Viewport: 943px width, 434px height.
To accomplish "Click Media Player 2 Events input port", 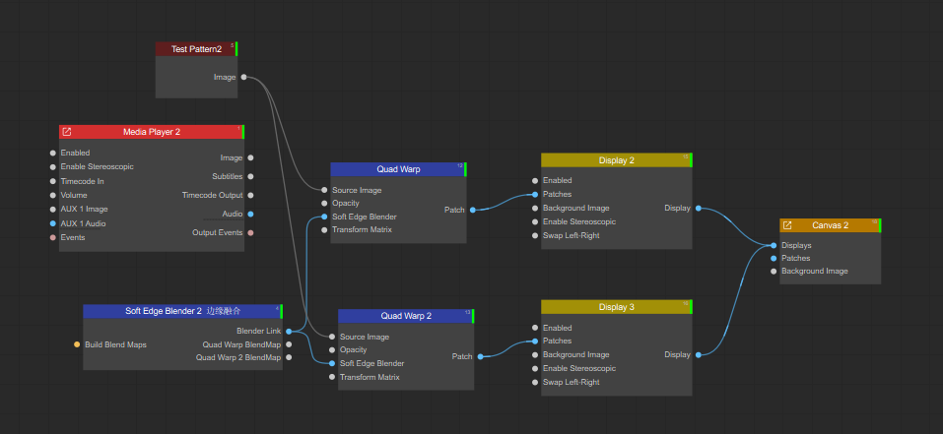I will point(53,237).
